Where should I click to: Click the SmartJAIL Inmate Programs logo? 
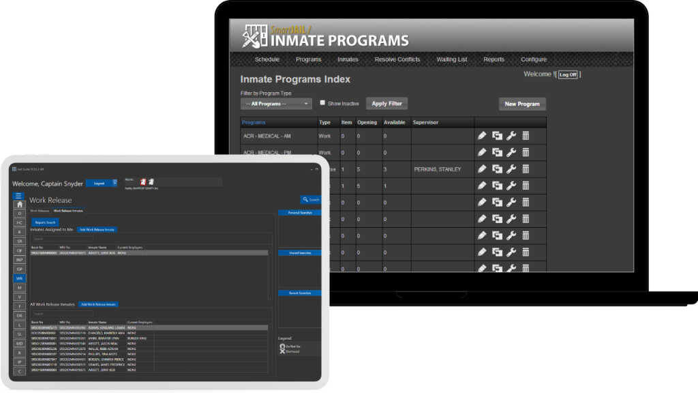[x=326, y=36]
